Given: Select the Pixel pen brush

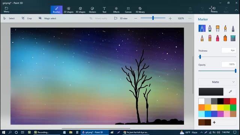Looking at the screenshot, I should coord(233,28).
